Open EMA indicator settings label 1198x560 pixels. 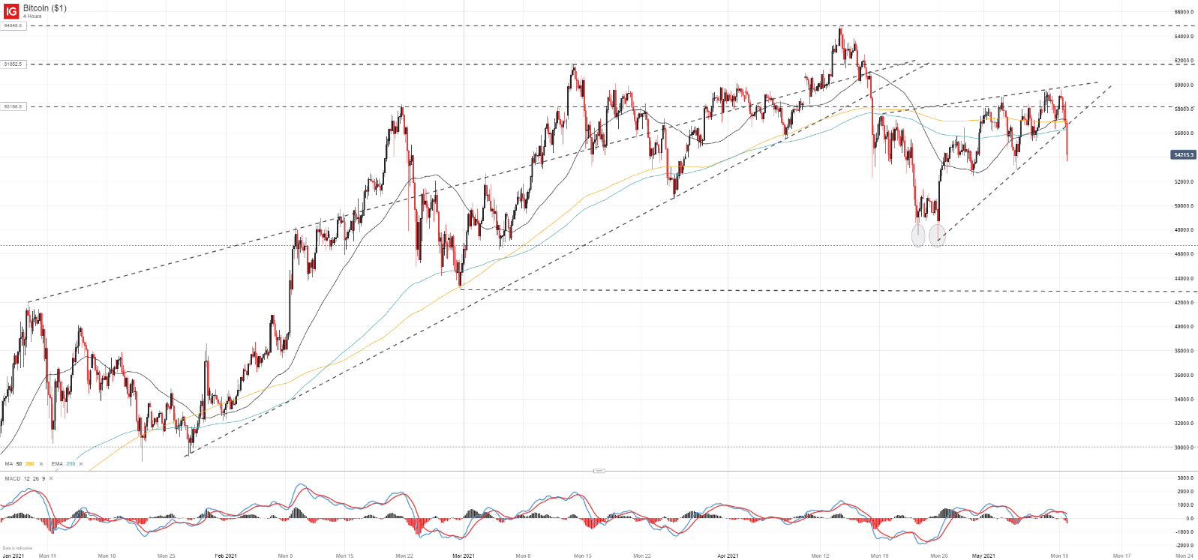click(57, 464)
